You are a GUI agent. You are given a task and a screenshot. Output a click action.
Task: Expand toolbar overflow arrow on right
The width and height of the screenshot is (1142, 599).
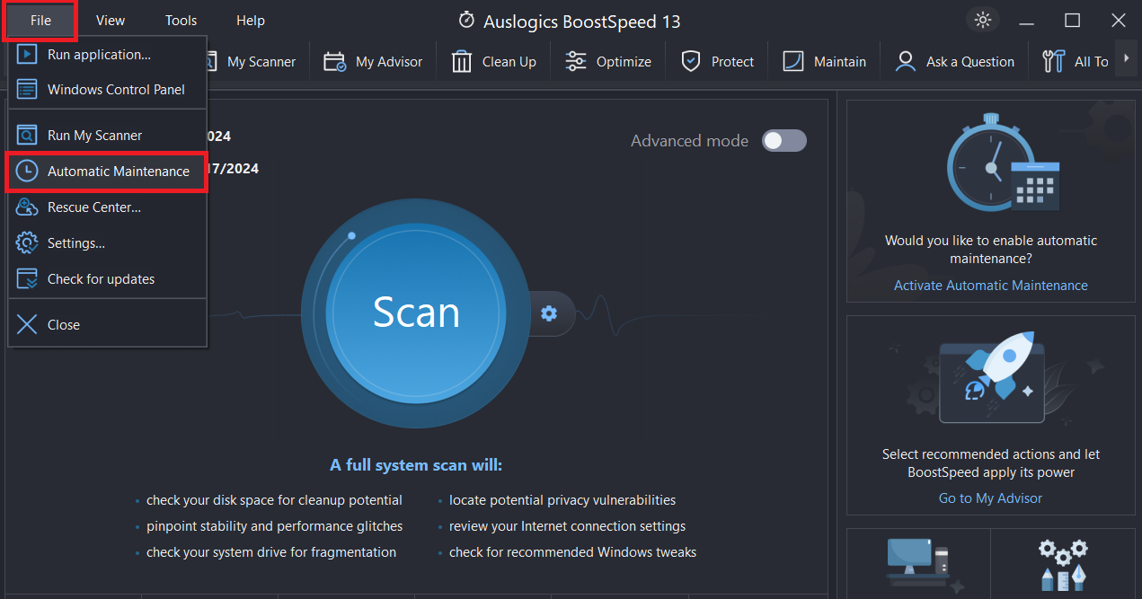[x=1126, y=60]
